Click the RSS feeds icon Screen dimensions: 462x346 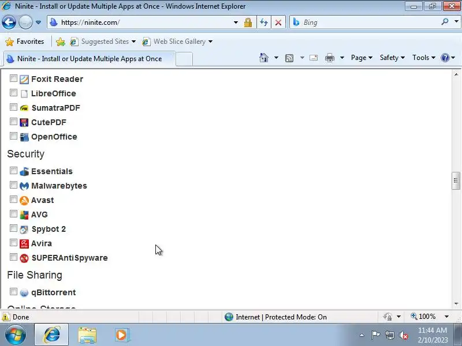pyautogui.click(x=289, y=58)
